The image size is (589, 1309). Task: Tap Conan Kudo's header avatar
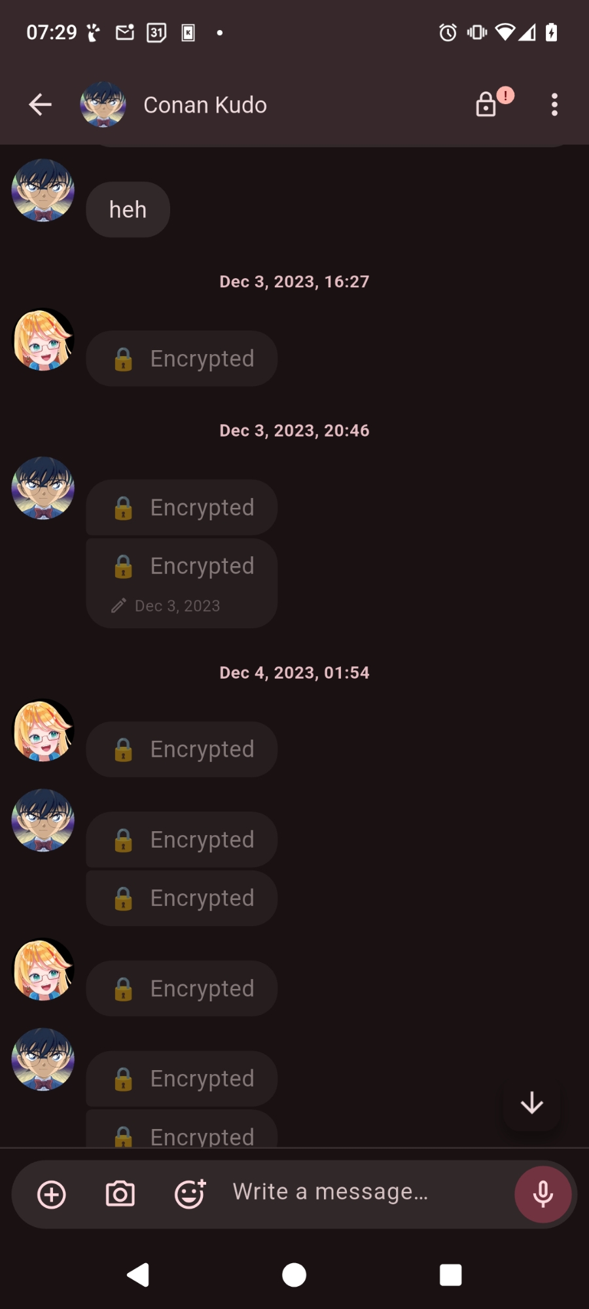[x=103, y=105]
